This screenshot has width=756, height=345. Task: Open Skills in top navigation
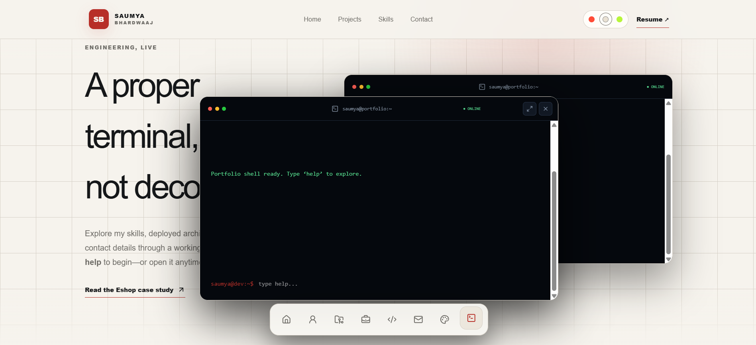(386, 19)
